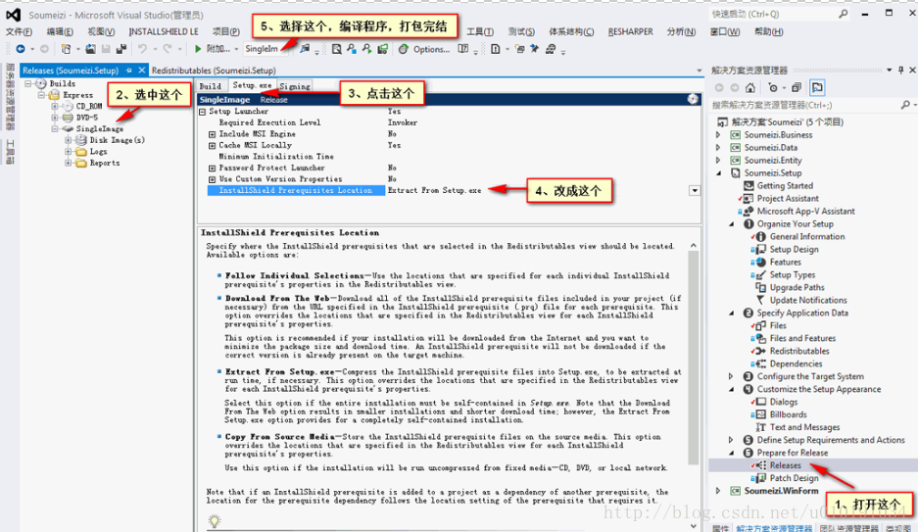The image size is (918, 532).
Task: Click the Quick Launch search icon
Action: click(844, 14)
